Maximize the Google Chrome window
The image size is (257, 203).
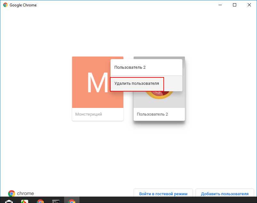point(235,5)
